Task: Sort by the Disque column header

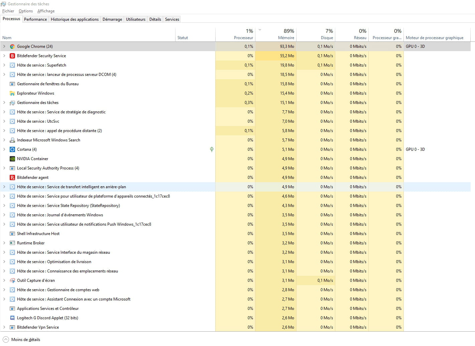Action: 316,34
